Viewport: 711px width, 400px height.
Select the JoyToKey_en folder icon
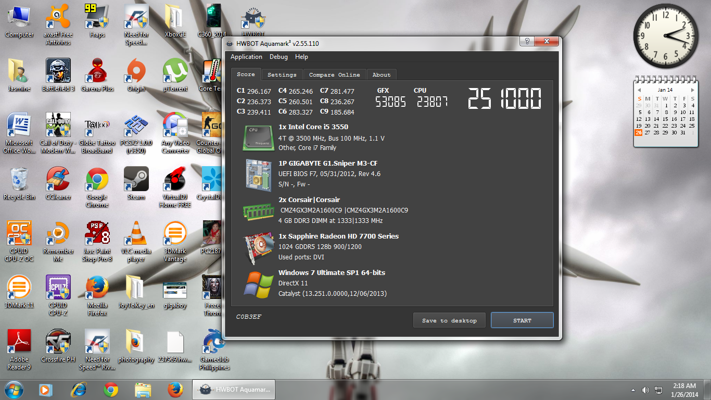point(136,292)
